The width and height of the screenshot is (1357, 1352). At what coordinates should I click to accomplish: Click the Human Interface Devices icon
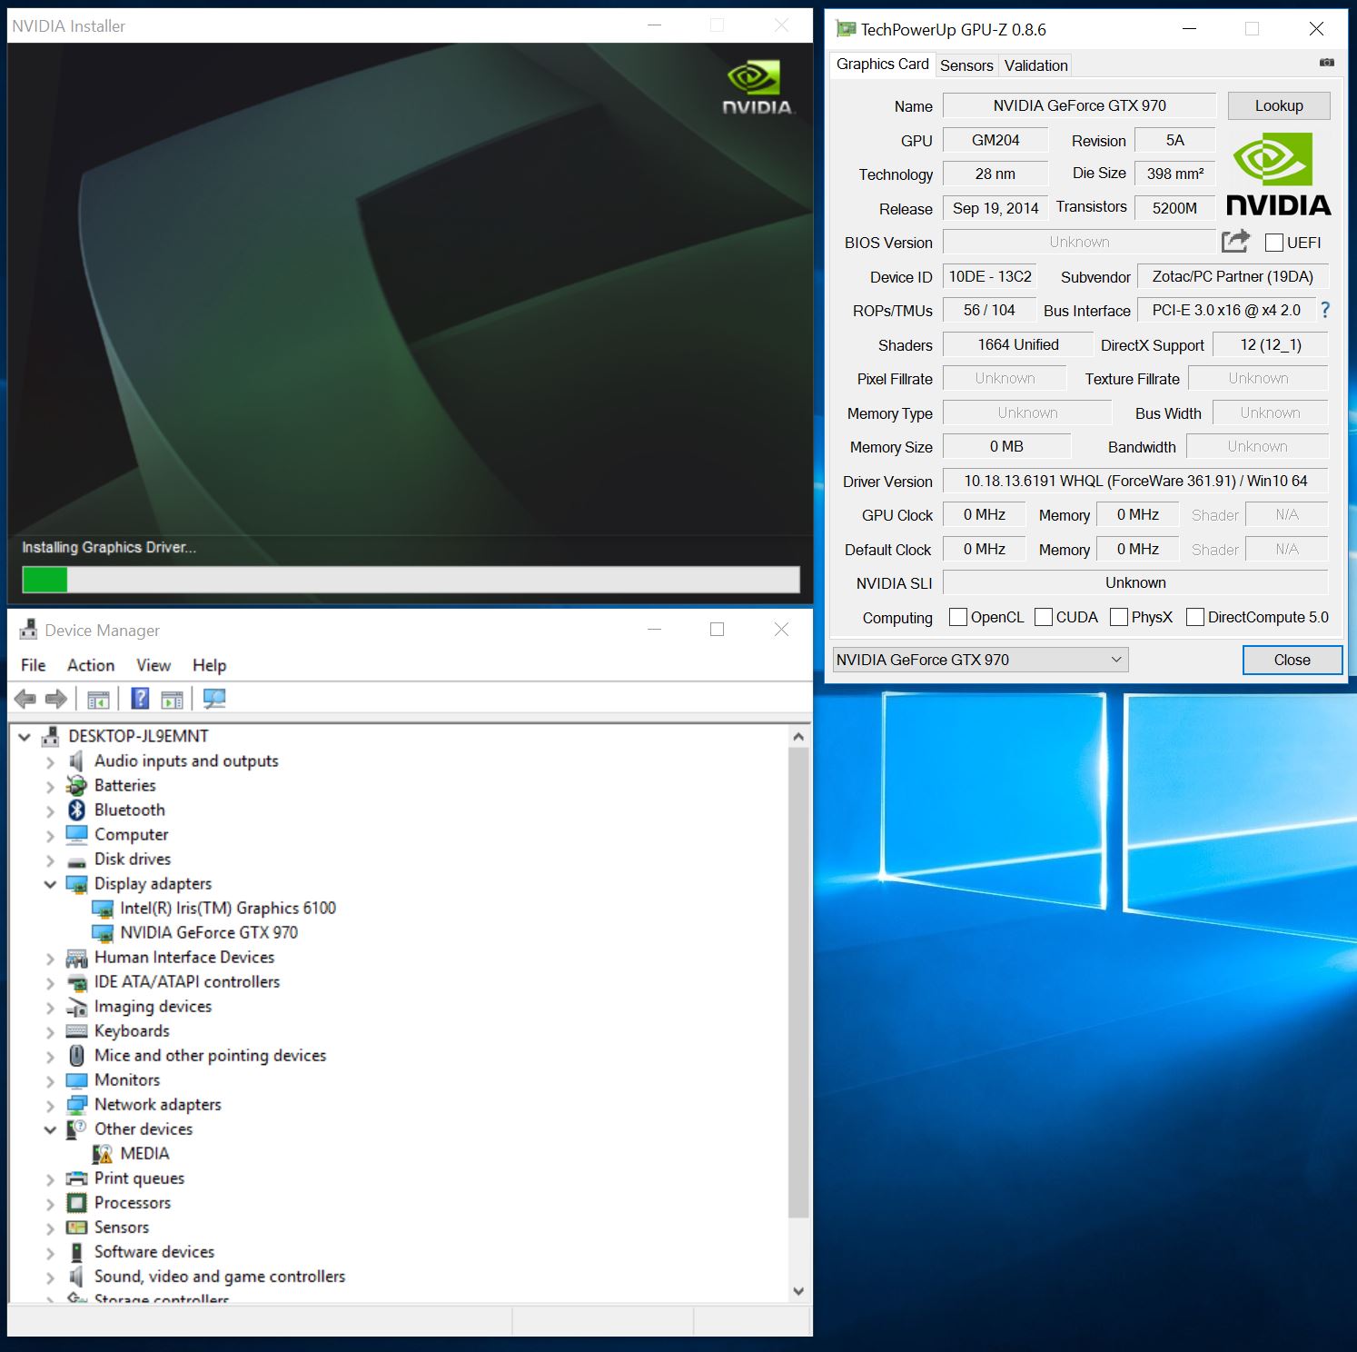(x=77, y=958)
